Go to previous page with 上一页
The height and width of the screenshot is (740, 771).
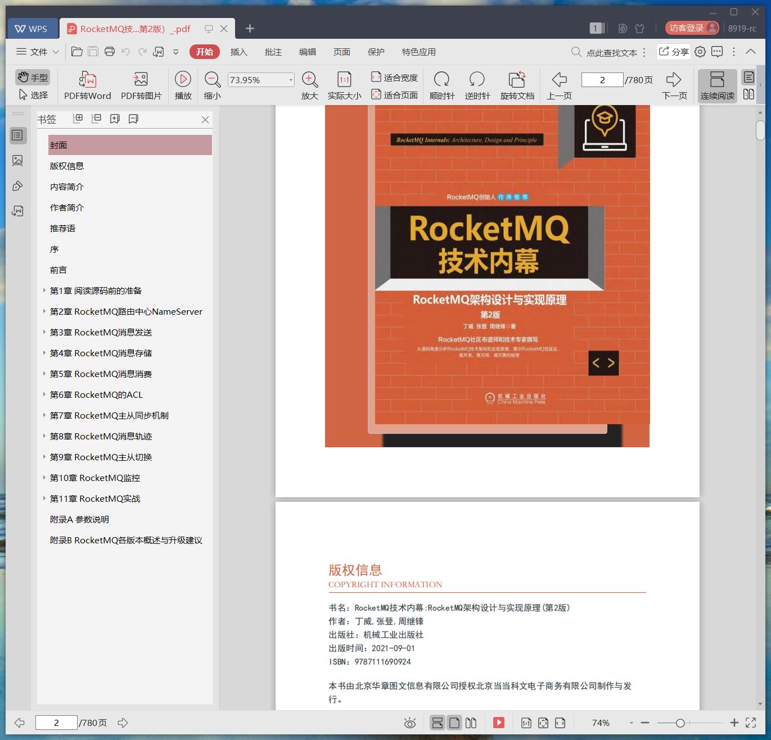click(559, 85)
